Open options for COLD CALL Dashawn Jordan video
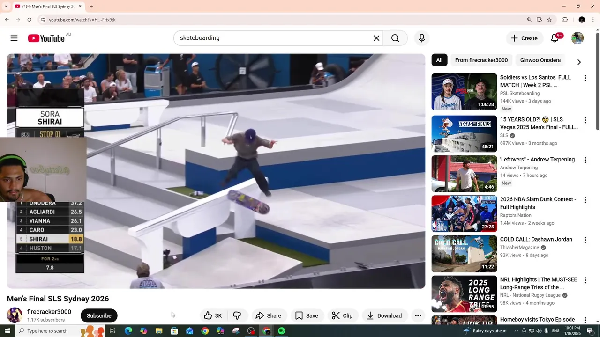This screenshot has width=600, height=337. (x=585, y=240)
